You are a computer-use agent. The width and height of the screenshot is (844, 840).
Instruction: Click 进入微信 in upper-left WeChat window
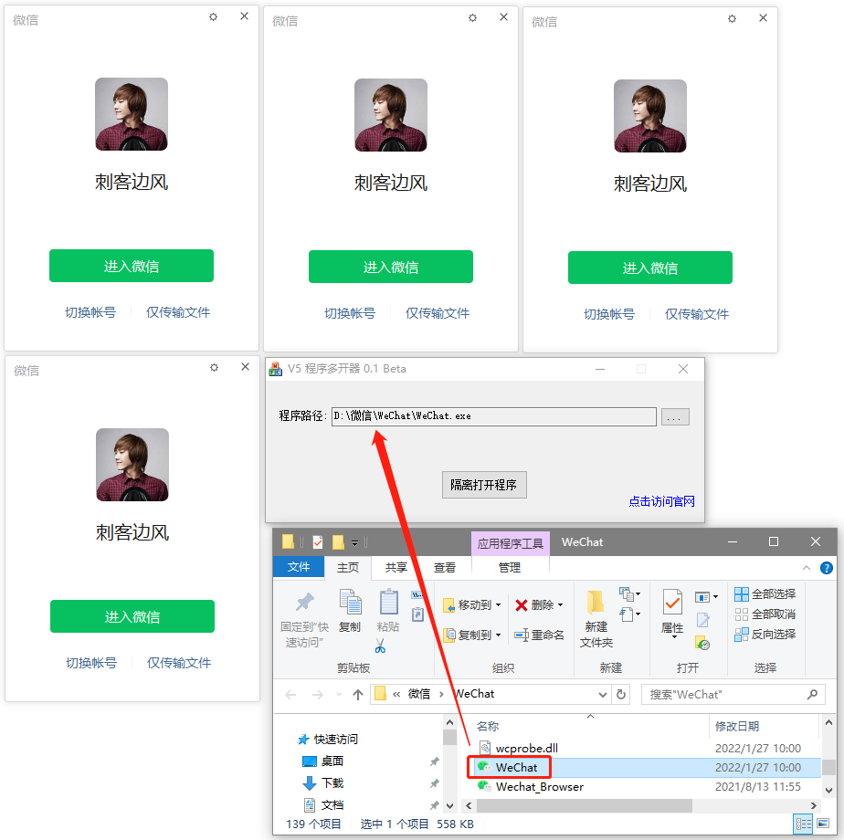[132, 266]
